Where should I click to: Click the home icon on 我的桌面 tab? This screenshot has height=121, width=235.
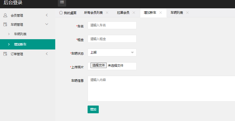point(61,13)
